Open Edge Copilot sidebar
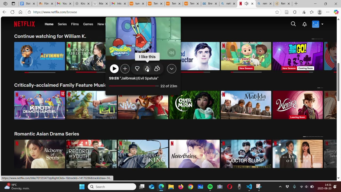 click(x=336, y=12)
